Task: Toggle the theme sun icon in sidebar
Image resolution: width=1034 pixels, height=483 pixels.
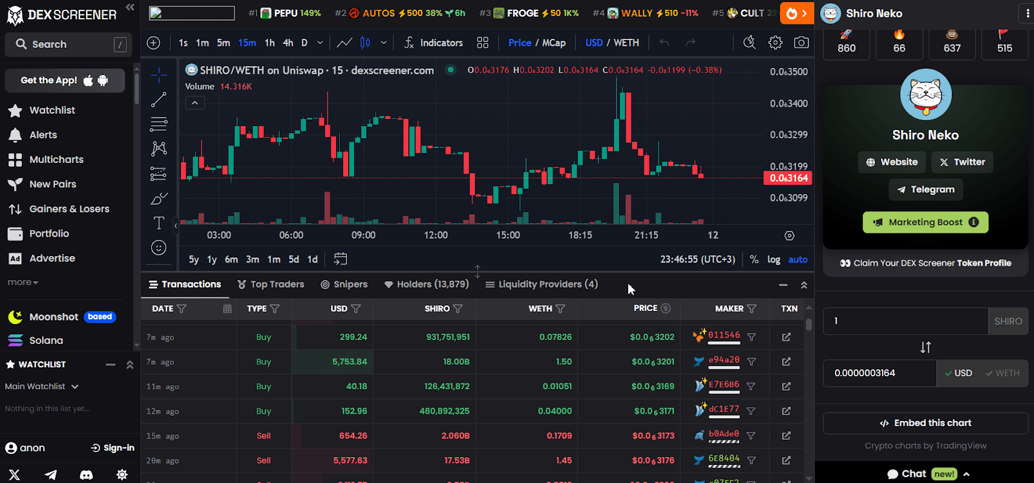Action: [121, 475]
